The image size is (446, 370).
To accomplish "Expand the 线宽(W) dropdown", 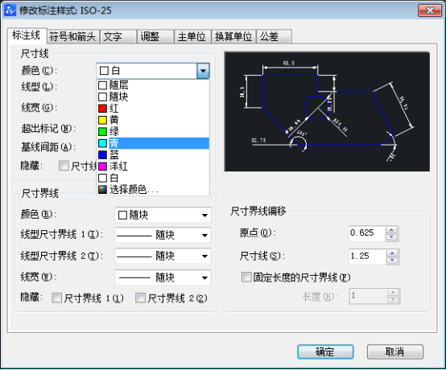I will tap(163, 277).
